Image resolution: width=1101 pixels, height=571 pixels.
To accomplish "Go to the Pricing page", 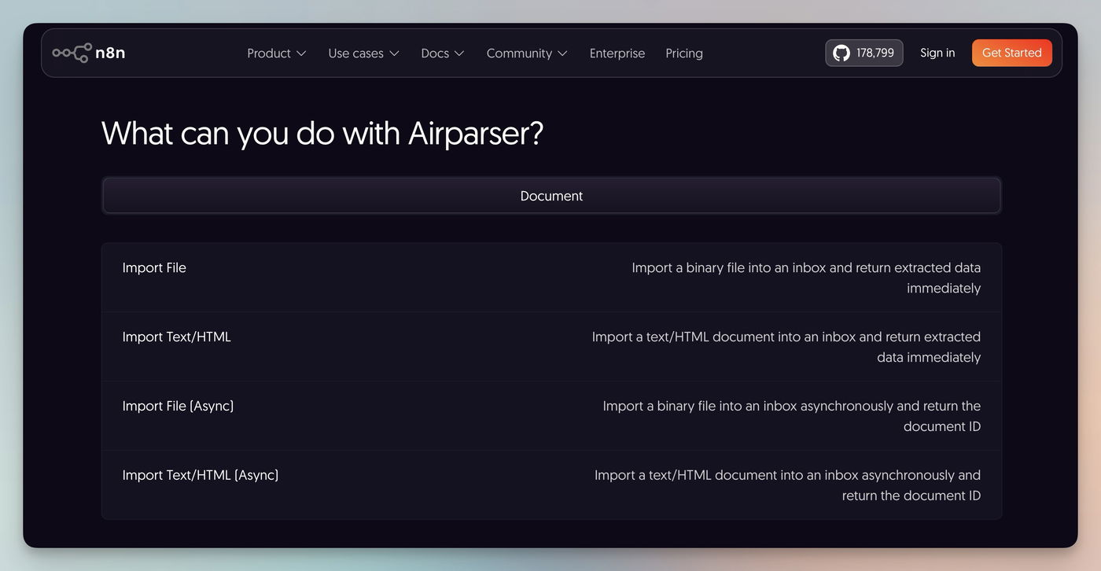I will [x=684, y=53].
